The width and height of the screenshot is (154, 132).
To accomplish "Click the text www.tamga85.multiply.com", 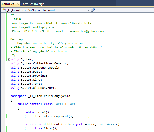I will 33,27.
